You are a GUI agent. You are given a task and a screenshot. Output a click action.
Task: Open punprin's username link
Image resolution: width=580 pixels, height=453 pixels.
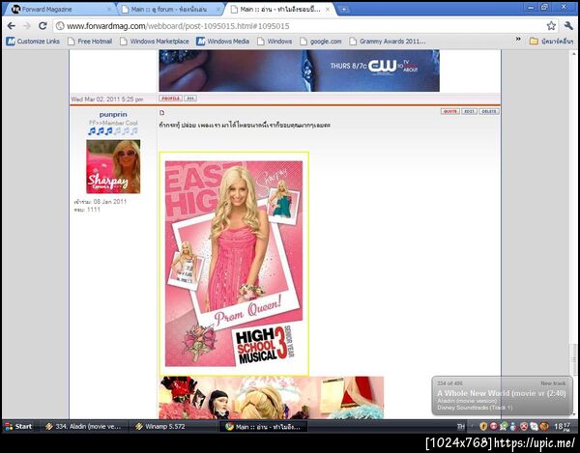click(113, 115)
